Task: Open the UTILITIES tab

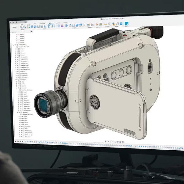Action: click(x=58, y=23)
